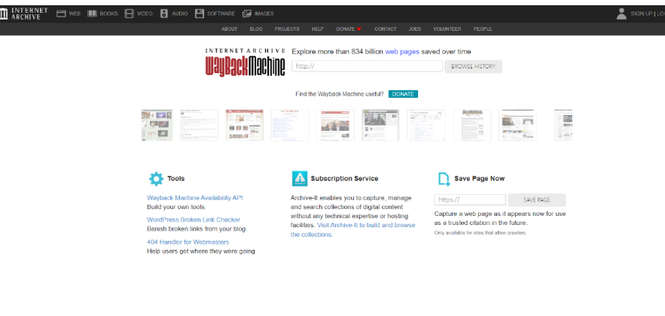The height and width of the screenshot is (316, 665).
Task: Open the eighth archived site thumbnail
Action: 472,125
